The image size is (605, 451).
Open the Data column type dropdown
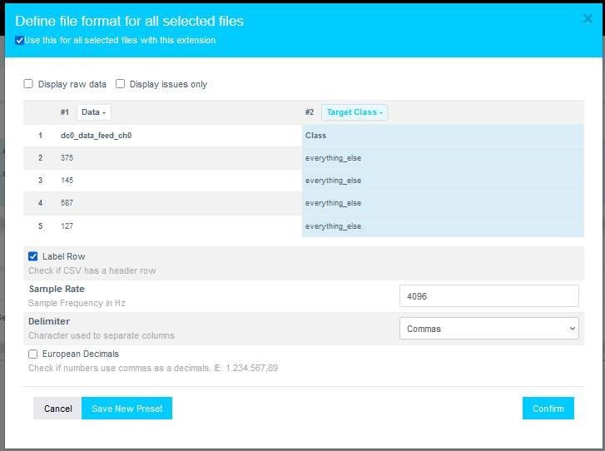(x=94, y=112)
